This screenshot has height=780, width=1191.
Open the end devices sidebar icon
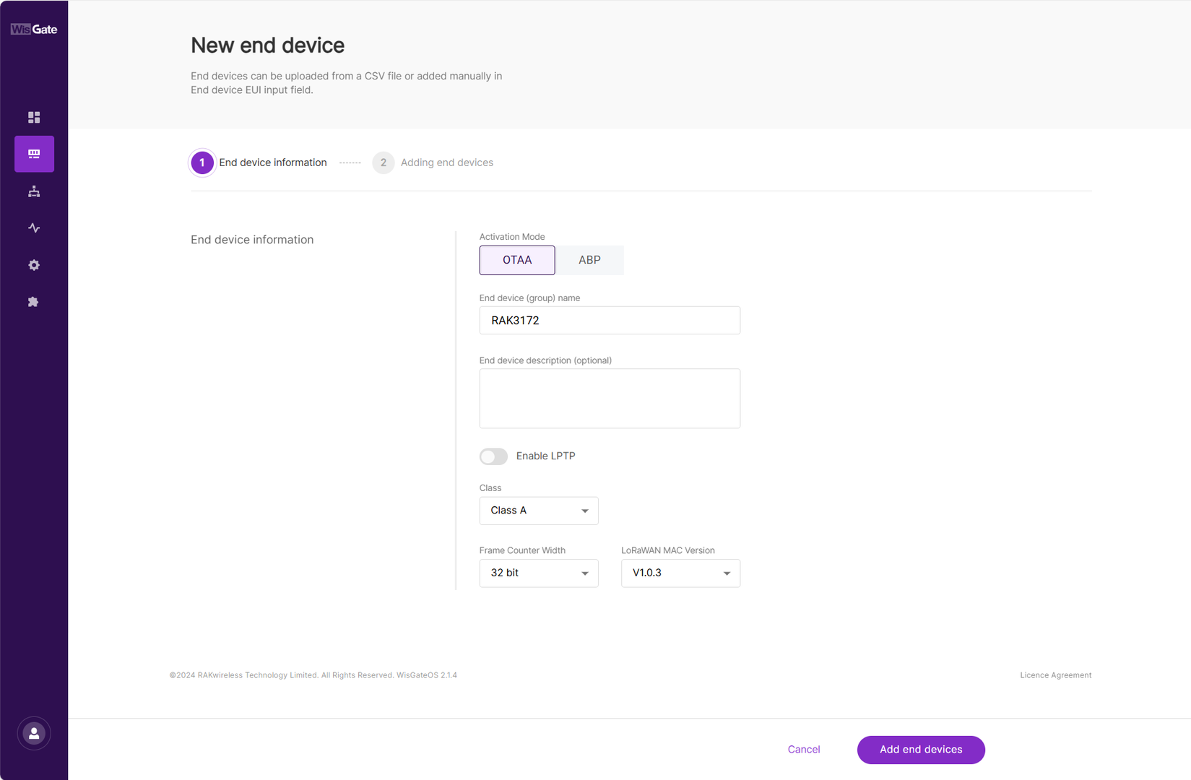[x=34, y=154]
